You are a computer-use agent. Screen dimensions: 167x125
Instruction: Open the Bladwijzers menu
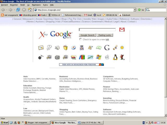click(36, 5)
